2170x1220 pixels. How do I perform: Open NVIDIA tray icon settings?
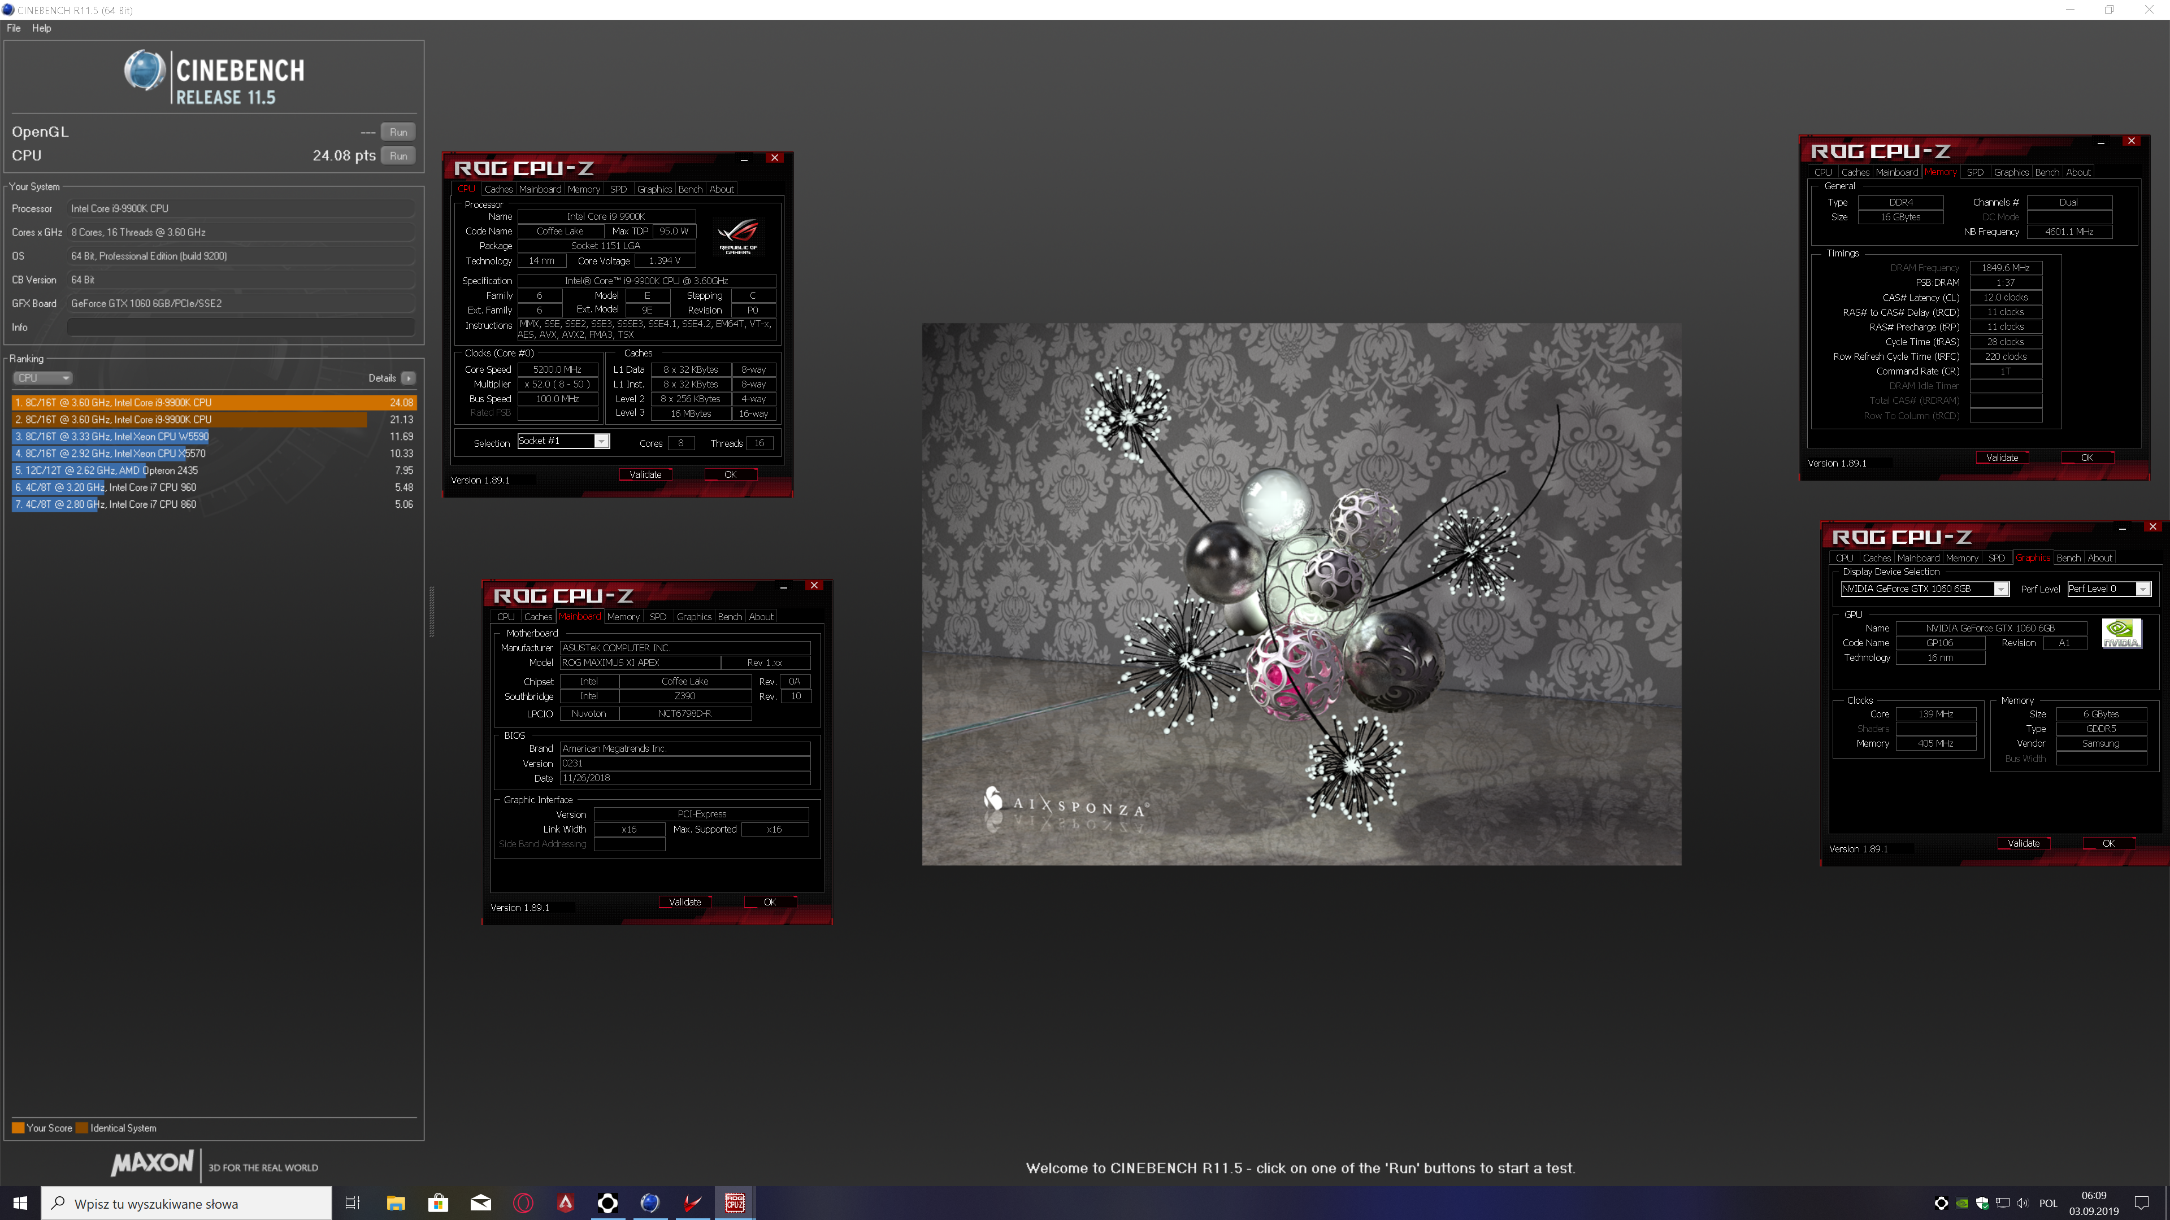point(1962,1203)
